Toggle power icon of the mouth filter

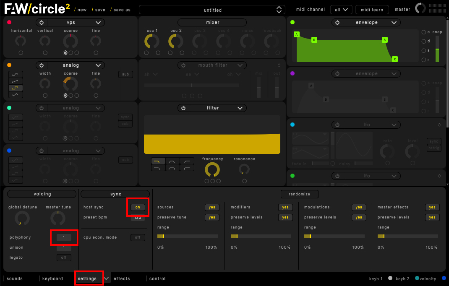pos(183,65)
